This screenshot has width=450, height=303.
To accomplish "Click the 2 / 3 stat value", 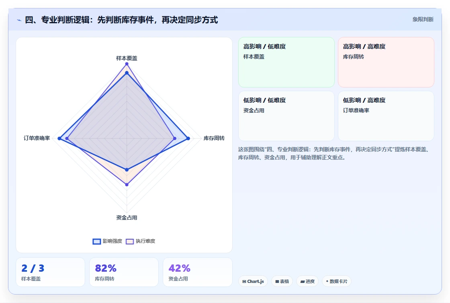I will 33,268.
